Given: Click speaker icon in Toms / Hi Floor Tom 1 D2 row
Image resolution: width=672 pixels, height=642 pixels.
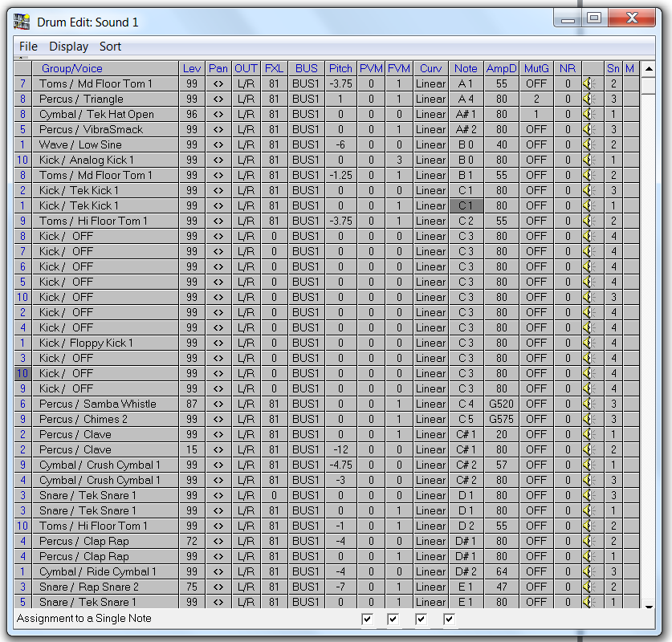Looking at the screenshot, I should pos(589,526).
